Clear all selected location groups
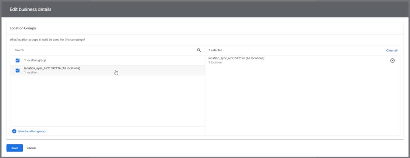The height and width of the screenshot is (158, 410). [392, 50]
